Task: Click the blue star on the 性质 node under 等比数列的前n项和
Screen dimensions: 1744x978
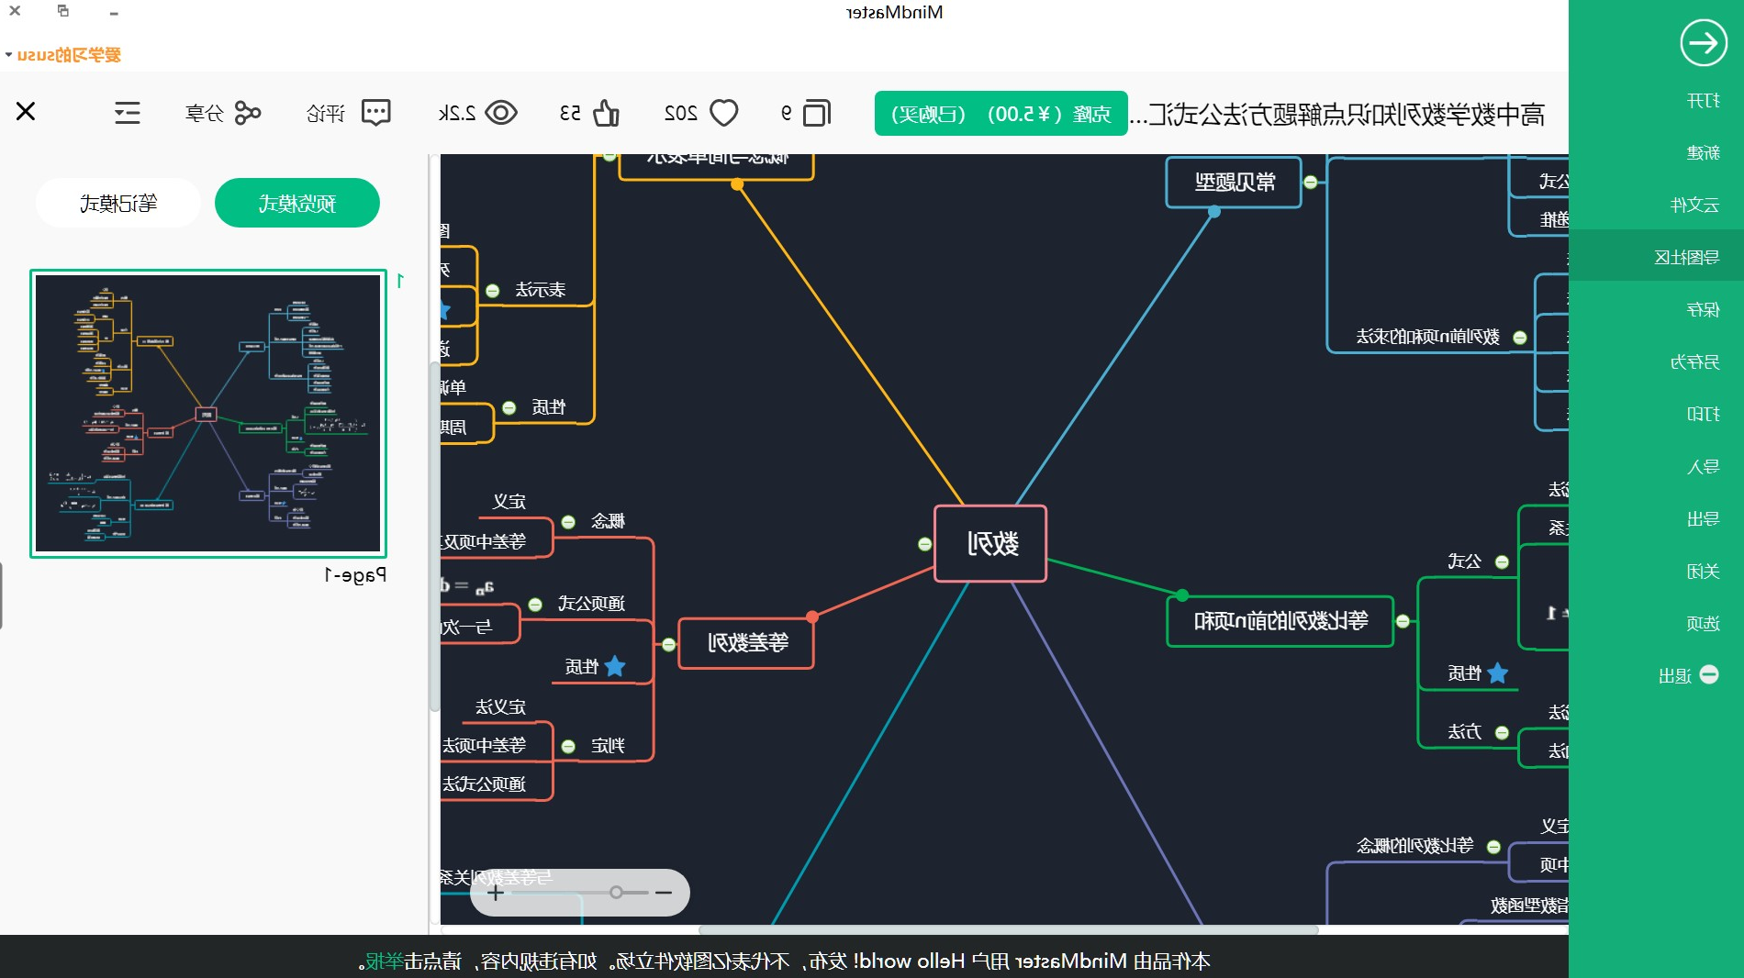Action: [1498, 672]
